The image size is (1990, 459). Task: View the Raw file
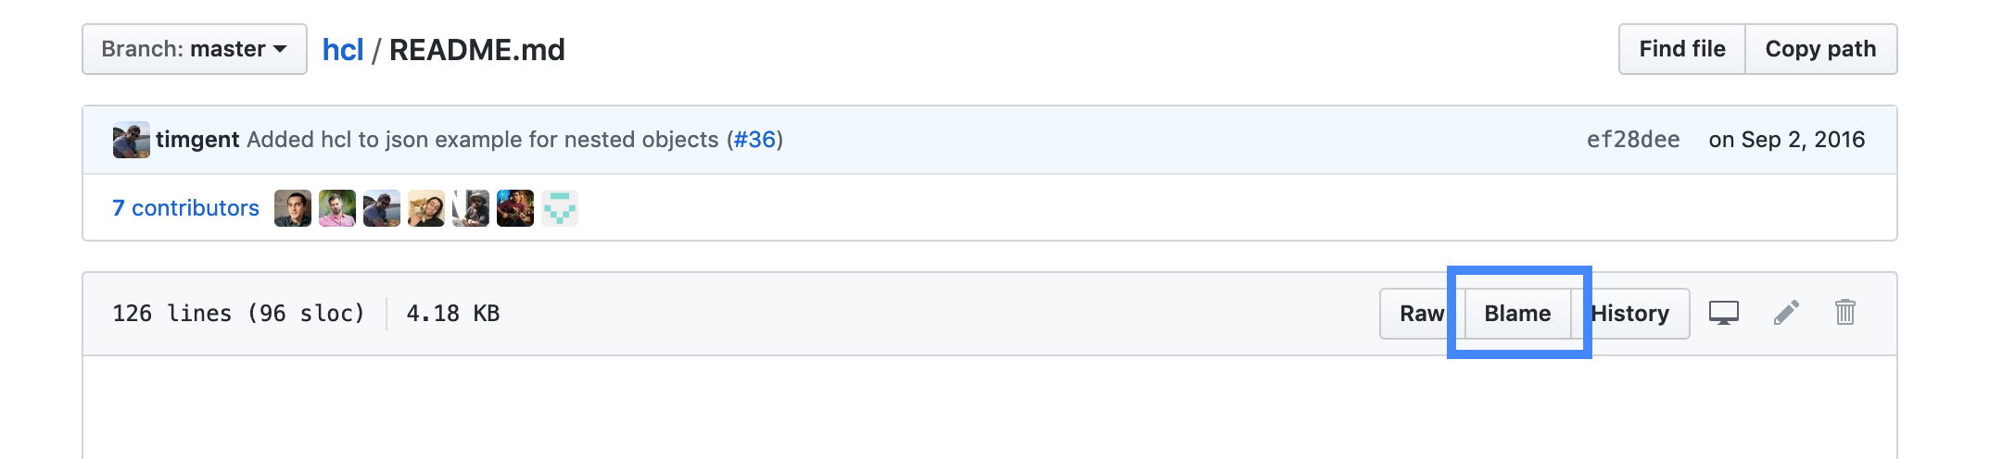pyautogui.click(x=1421, y=314)
